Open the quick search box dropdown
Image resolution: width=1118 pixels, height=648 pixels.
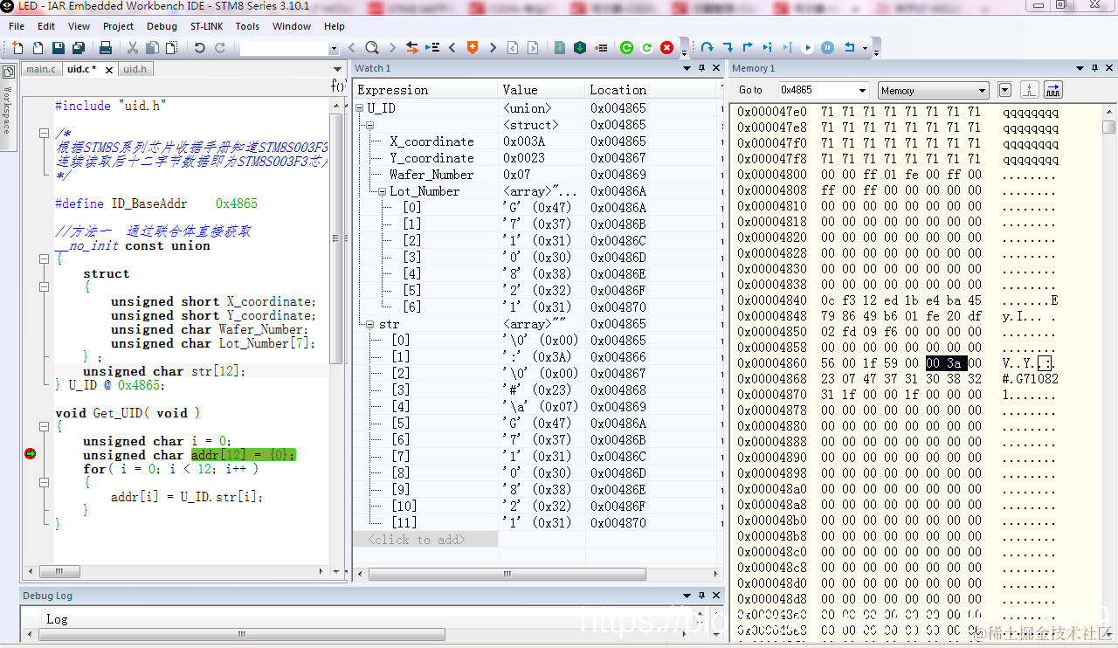point(334,49)
